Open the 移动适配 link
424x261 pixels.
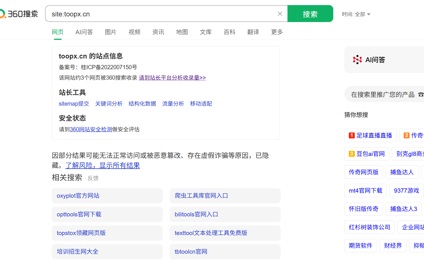(201, 104)
